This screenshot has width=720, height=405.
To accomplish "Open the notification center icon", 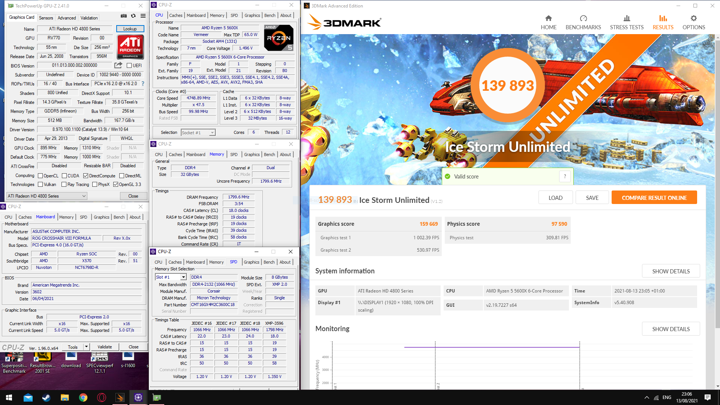I will 708,397.
